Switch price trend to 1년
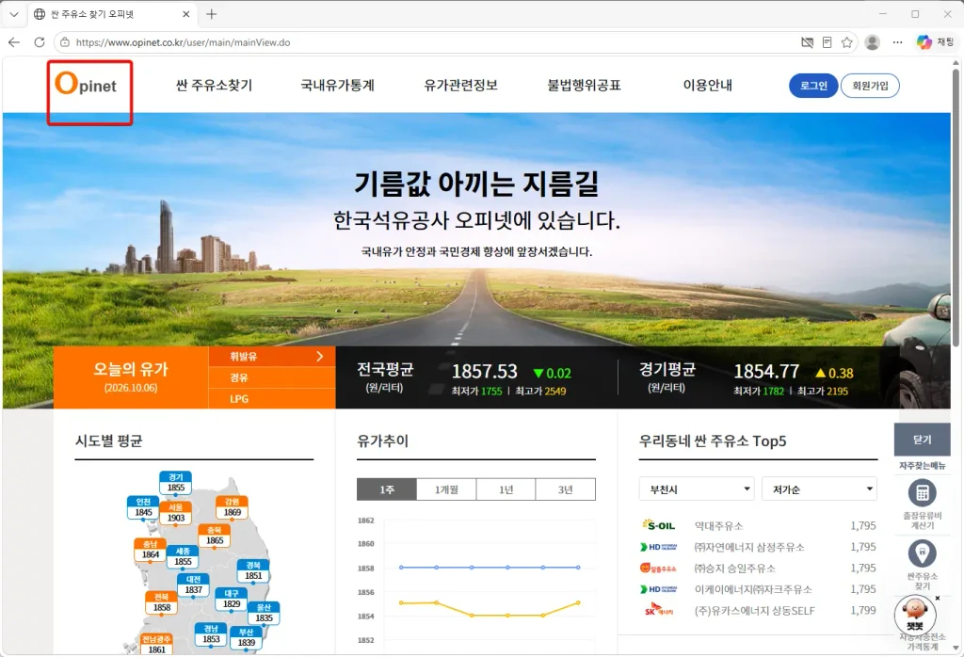 tap(506, 489)
